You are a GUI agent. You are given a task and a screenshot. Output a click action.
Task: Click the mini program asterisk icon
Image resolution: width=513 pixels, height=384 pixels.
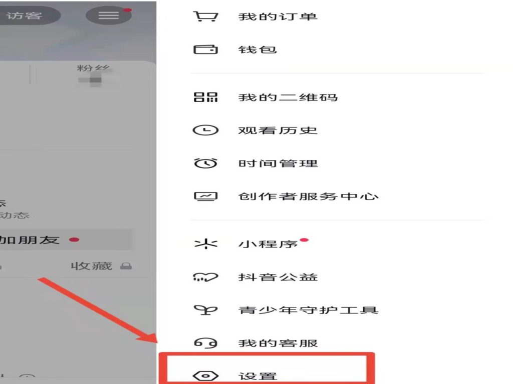click(205, 243)
